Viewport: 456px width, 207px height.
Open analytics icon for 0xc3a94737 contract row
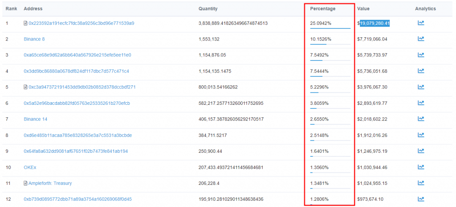[x=421, y=87]
